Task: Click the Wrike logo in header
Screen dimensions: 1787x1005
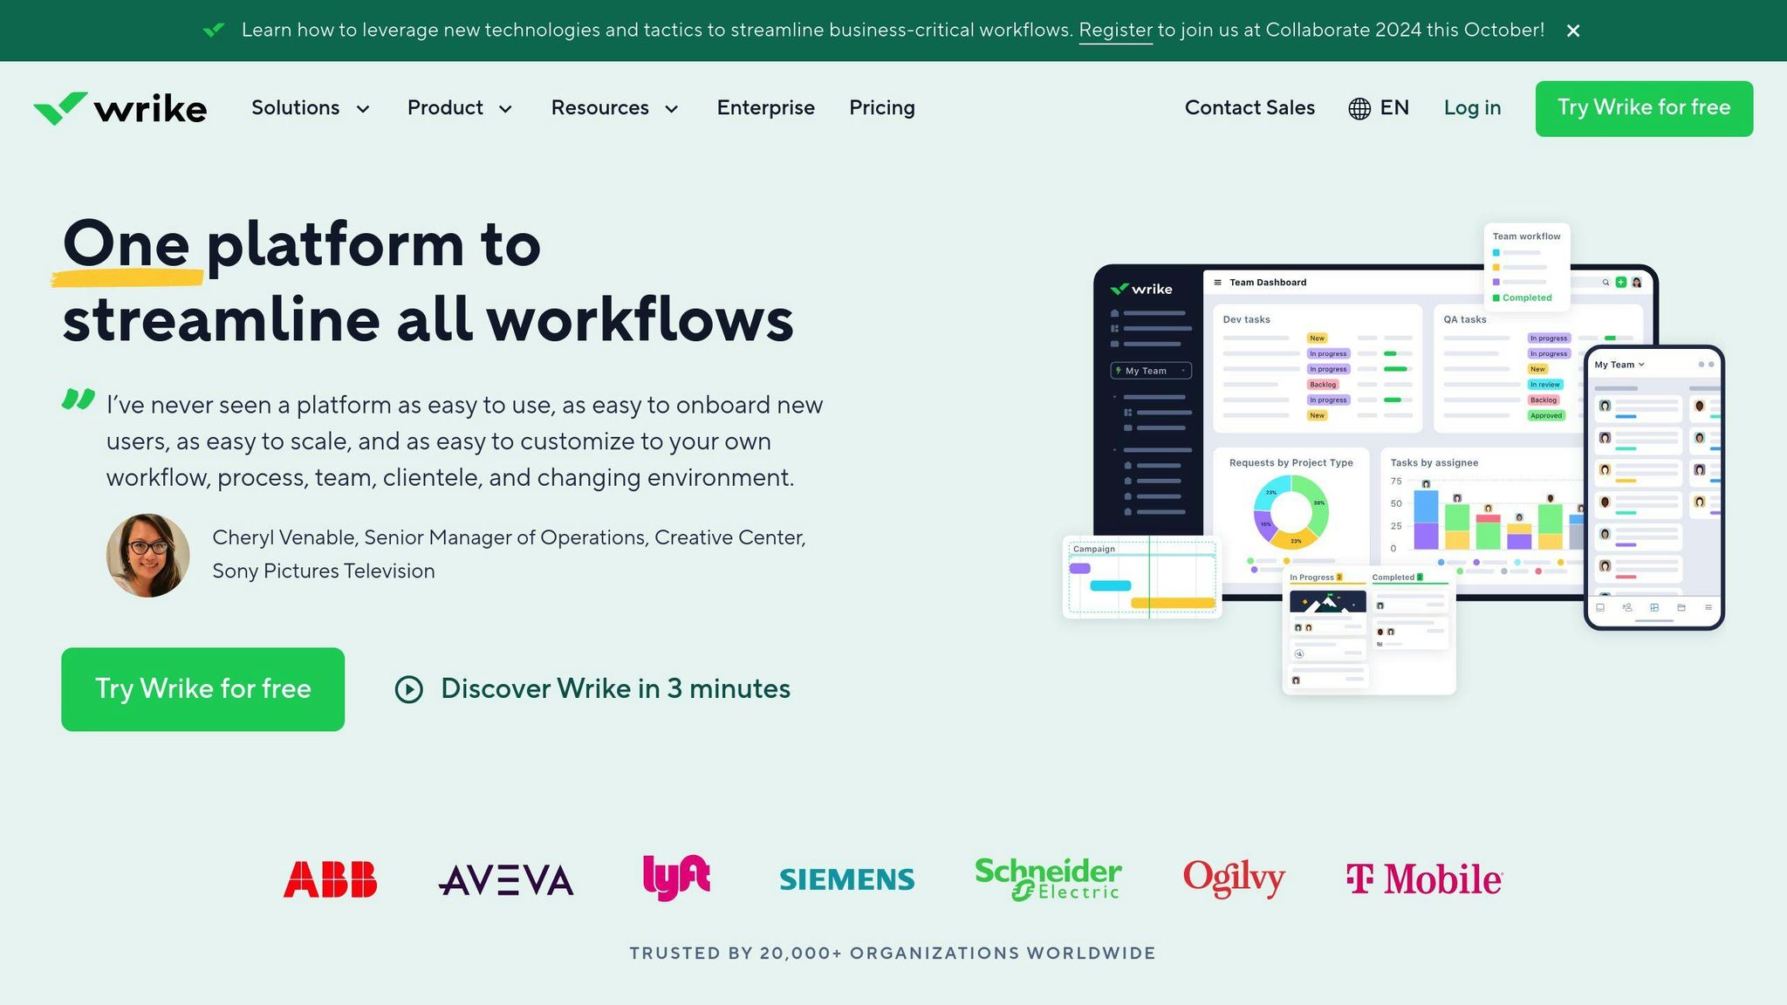Action: (120, 108)
